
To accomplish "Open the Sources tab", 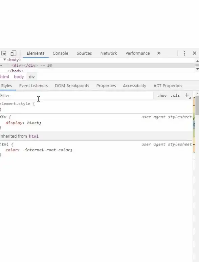I will 84,53.
